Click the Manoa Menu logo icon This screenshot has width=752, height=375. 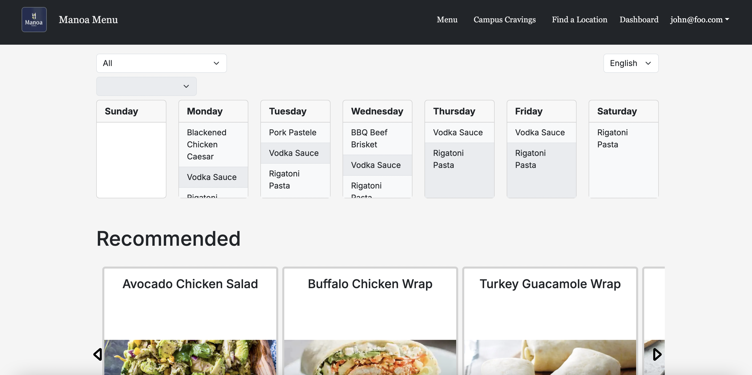[x=34, y=20]
